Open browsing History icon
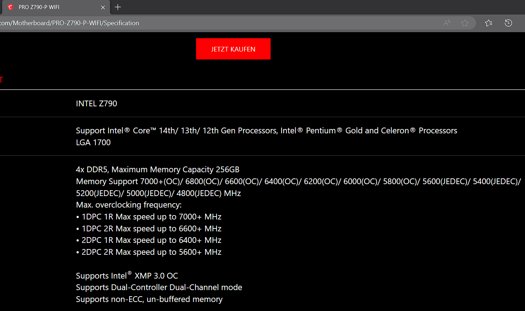This screenshot has width=525, height=311. tap(508, 23)
